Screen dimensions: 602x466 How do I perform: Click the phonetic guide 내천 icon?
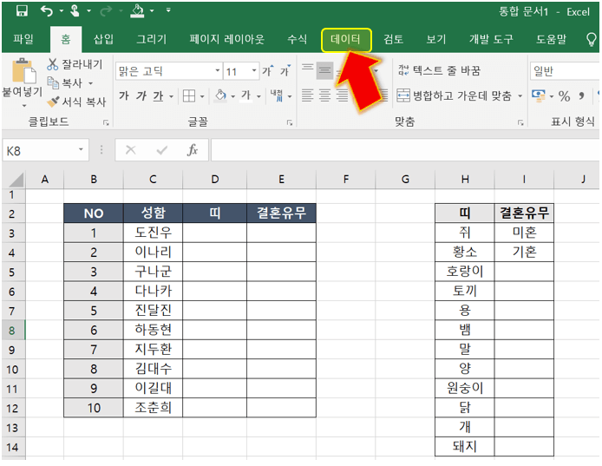tap(277, 95)
